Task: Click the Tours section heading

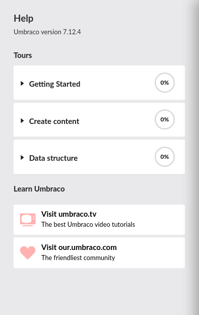Action: [x=23, y=55]
